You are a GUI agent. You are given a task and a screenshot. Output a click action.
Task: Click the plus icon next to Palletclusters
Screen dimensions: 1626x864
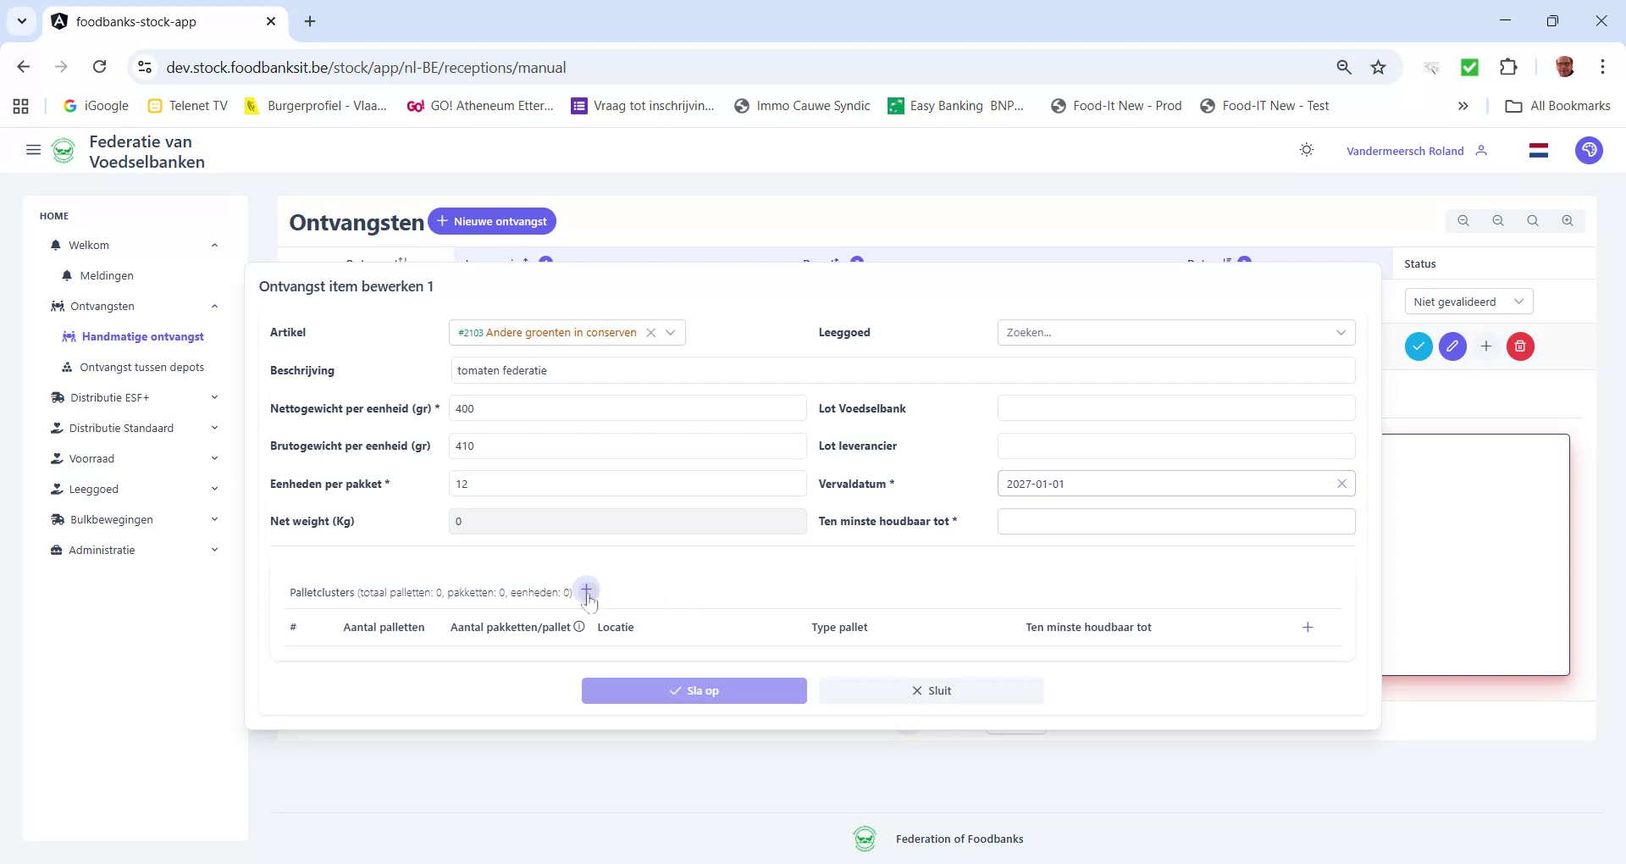587,591
